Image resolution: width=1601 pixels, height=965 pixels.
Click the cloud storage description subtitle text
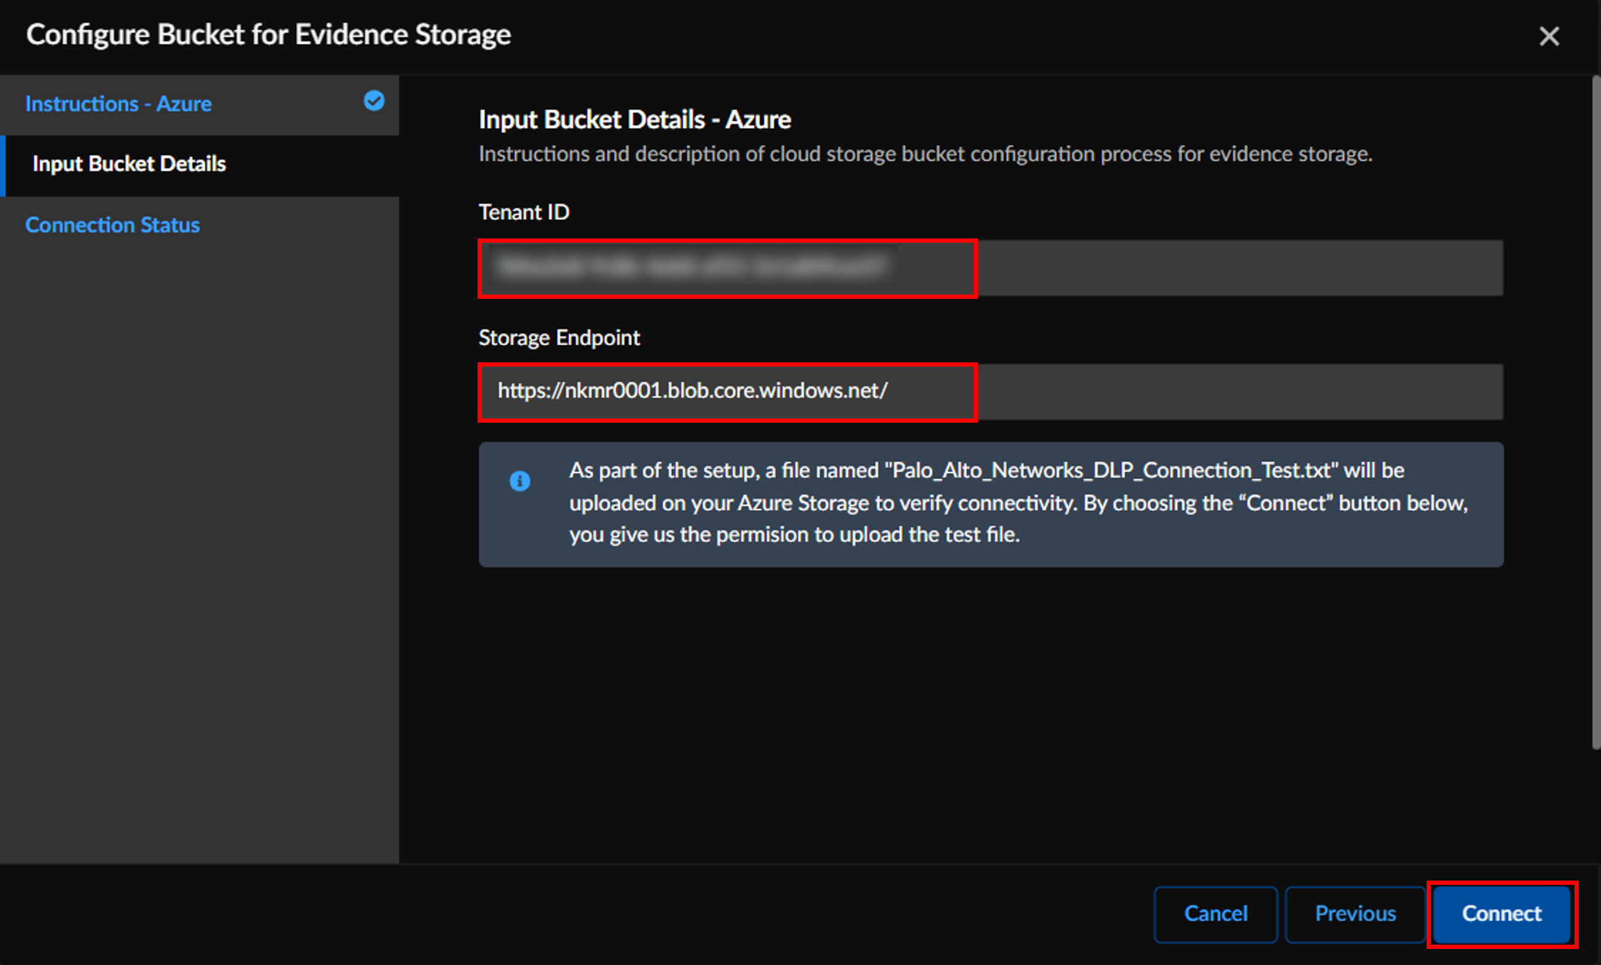coord(924,155)
